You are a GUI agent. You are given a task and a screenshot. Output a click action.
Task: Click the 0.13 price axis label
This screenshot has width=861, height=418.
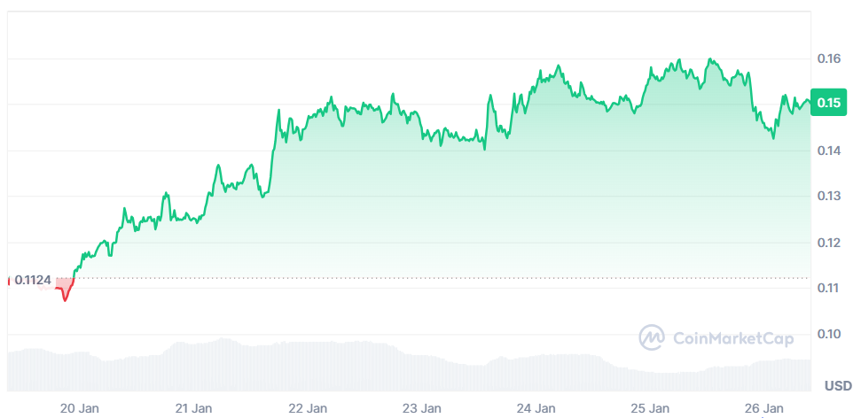pyautogui.click(x=829, y=196)
